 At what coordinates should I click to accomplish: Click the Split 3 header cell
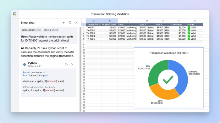click(x=163, y=25)
